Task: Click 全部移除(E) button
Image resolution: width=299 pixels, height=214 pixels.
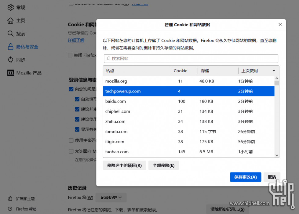Action: click(x=164, y=165)
